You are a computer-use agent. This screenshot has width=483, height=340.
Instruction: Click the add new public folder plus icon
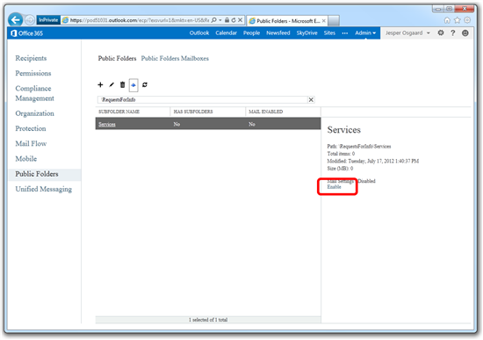pyautogui.click(x=100, y=84)
